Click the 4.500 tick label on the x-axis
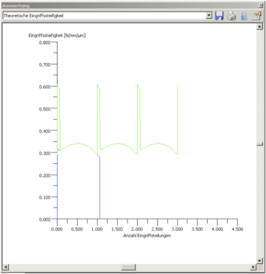Screen dimensions: 266x274 237,229
